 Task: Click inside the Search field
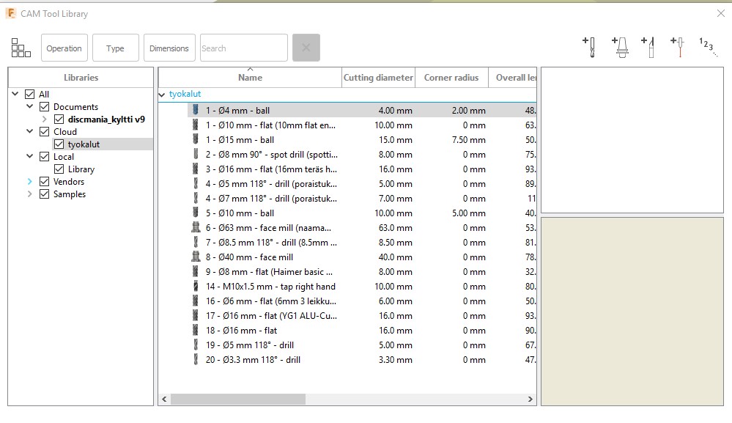tap(243, 47)
